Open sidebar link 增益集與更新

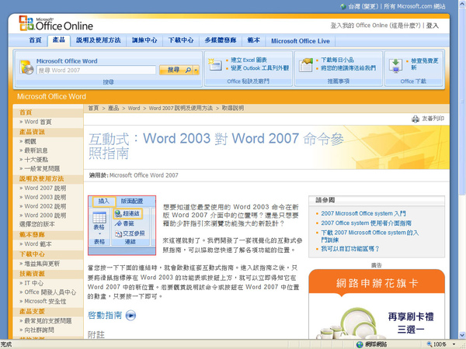[x=42, y=264]
